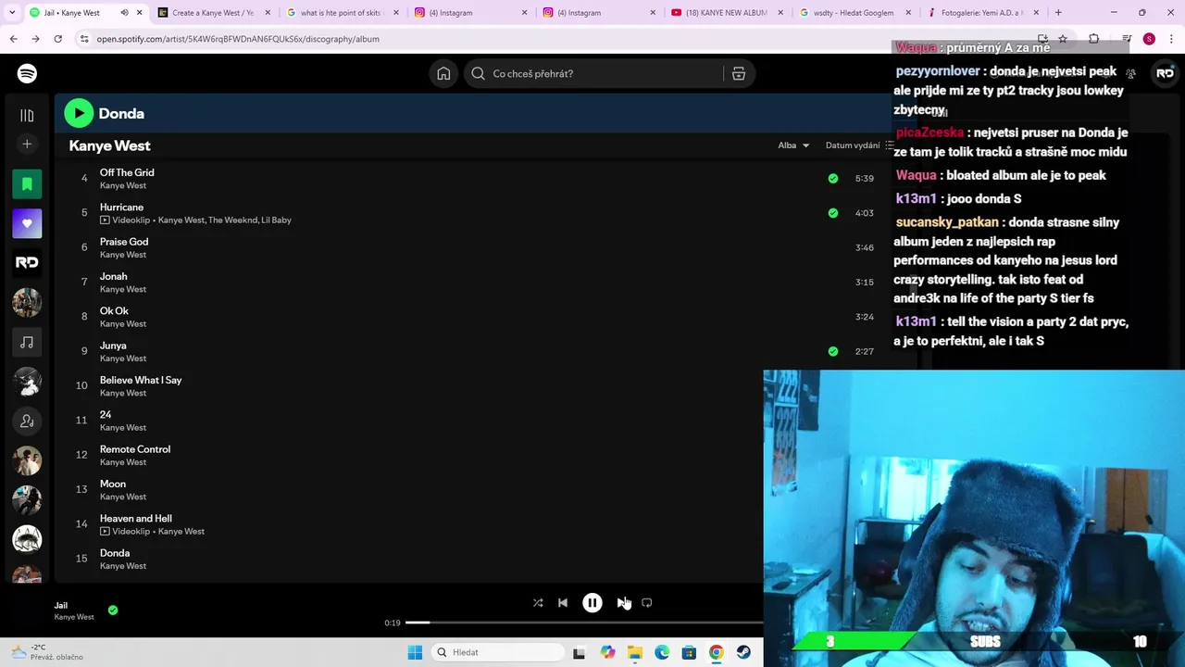Open the RD playlist tile in the sidebar
This screenshot has height=667, width=1185.
pos(27,262)
